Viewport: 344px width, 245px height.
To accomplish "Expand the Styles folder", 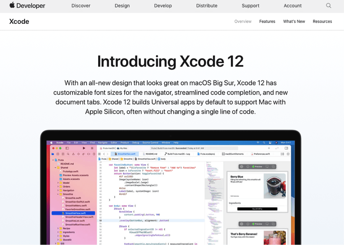I will coord(58,236).
